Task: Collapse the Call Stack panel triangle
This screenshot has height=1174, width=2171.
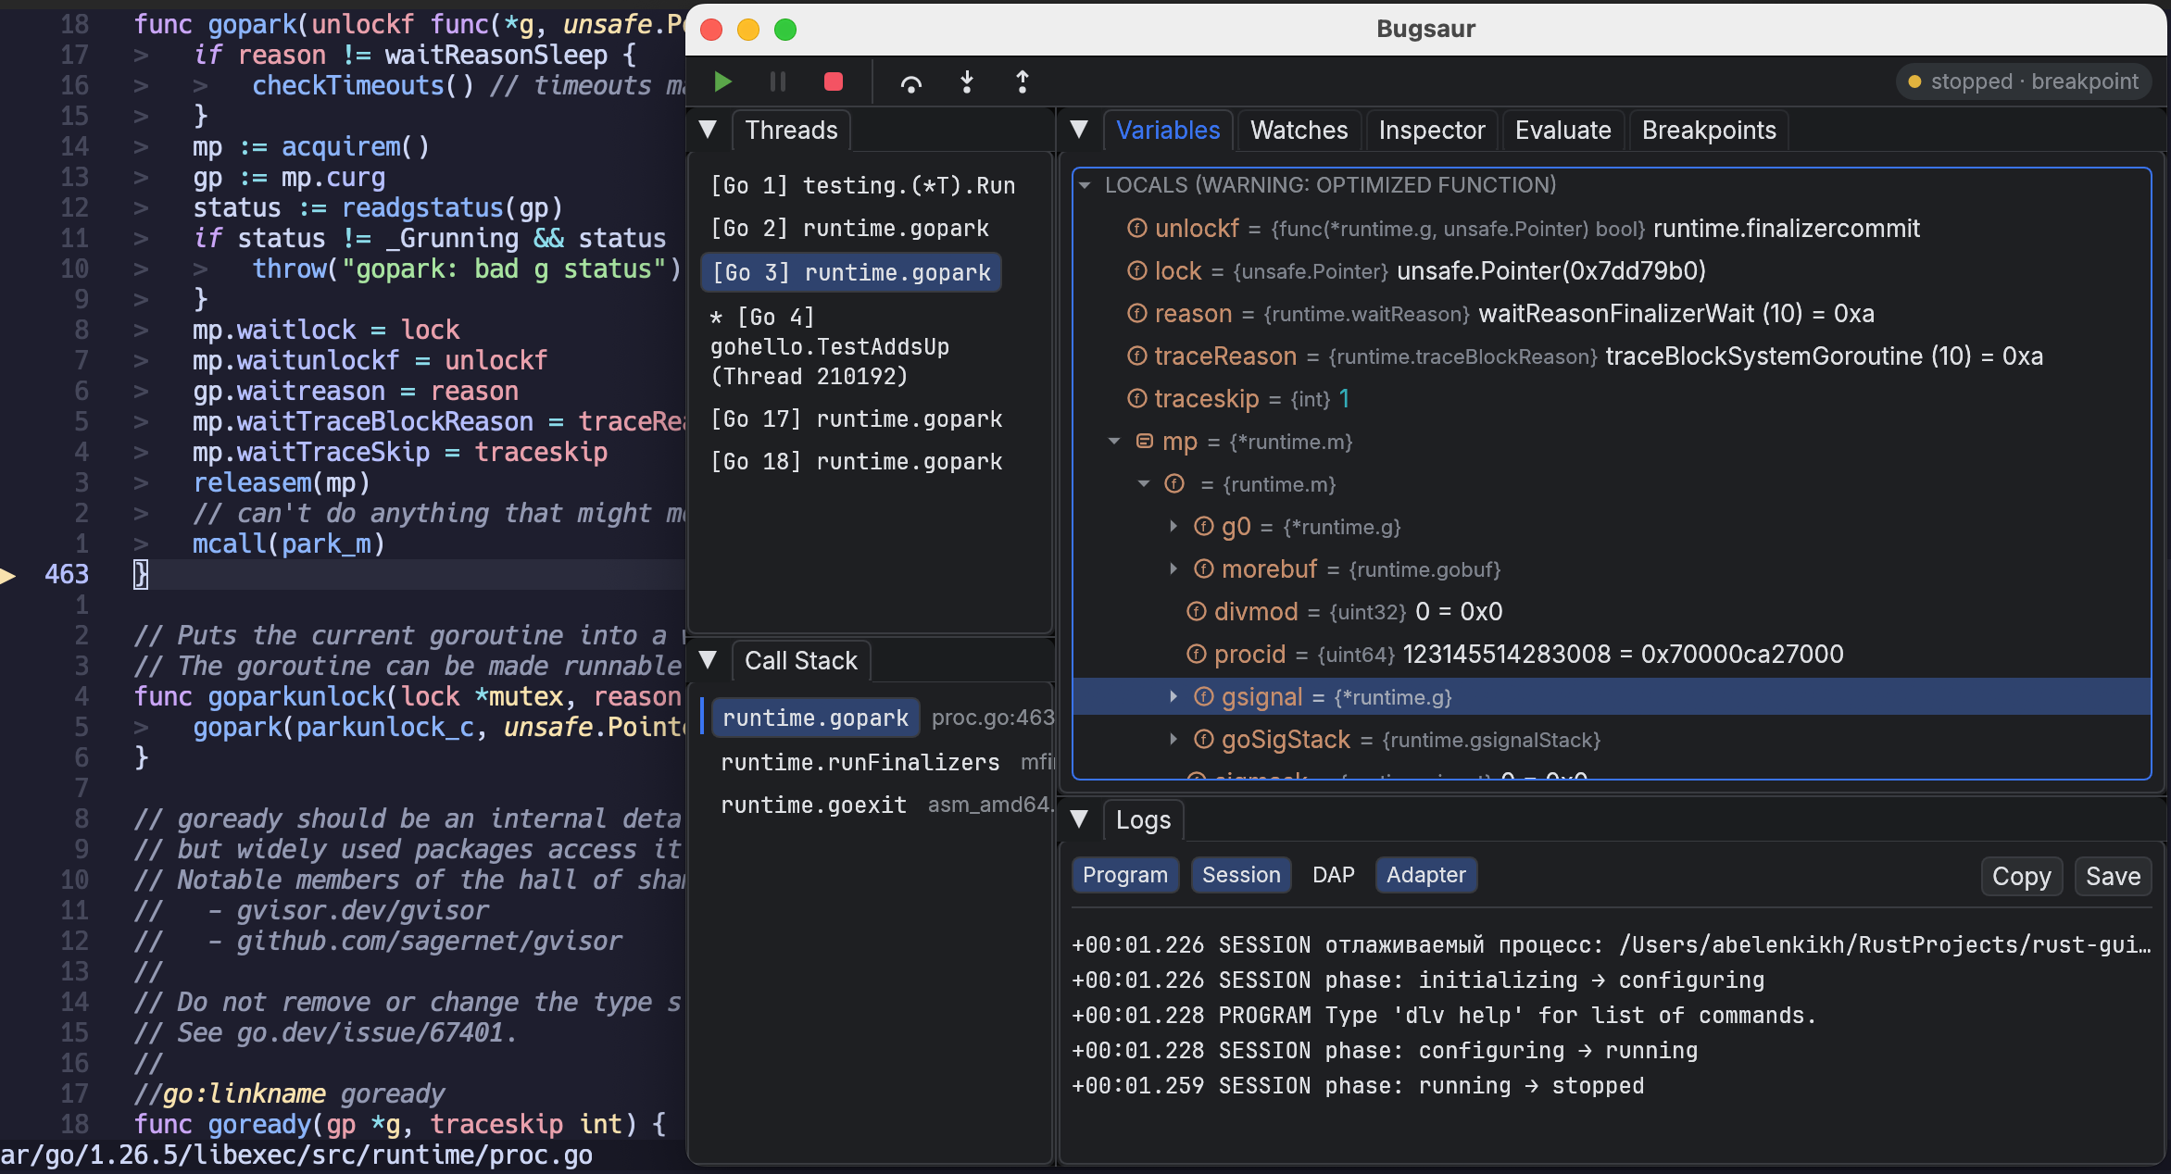Action: point(709,660)
